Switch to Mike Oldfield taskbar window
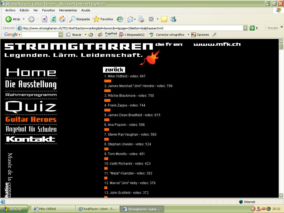284x213 pixels. pyautogui.click(x=53, y=209)
